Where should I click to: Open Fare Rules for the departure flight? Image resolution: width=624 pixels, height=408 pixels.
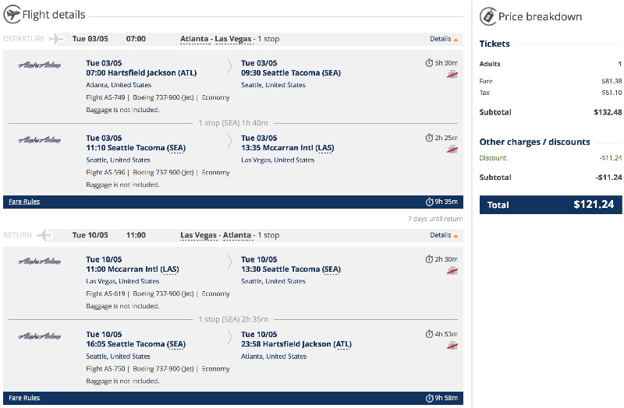point(24,202)
